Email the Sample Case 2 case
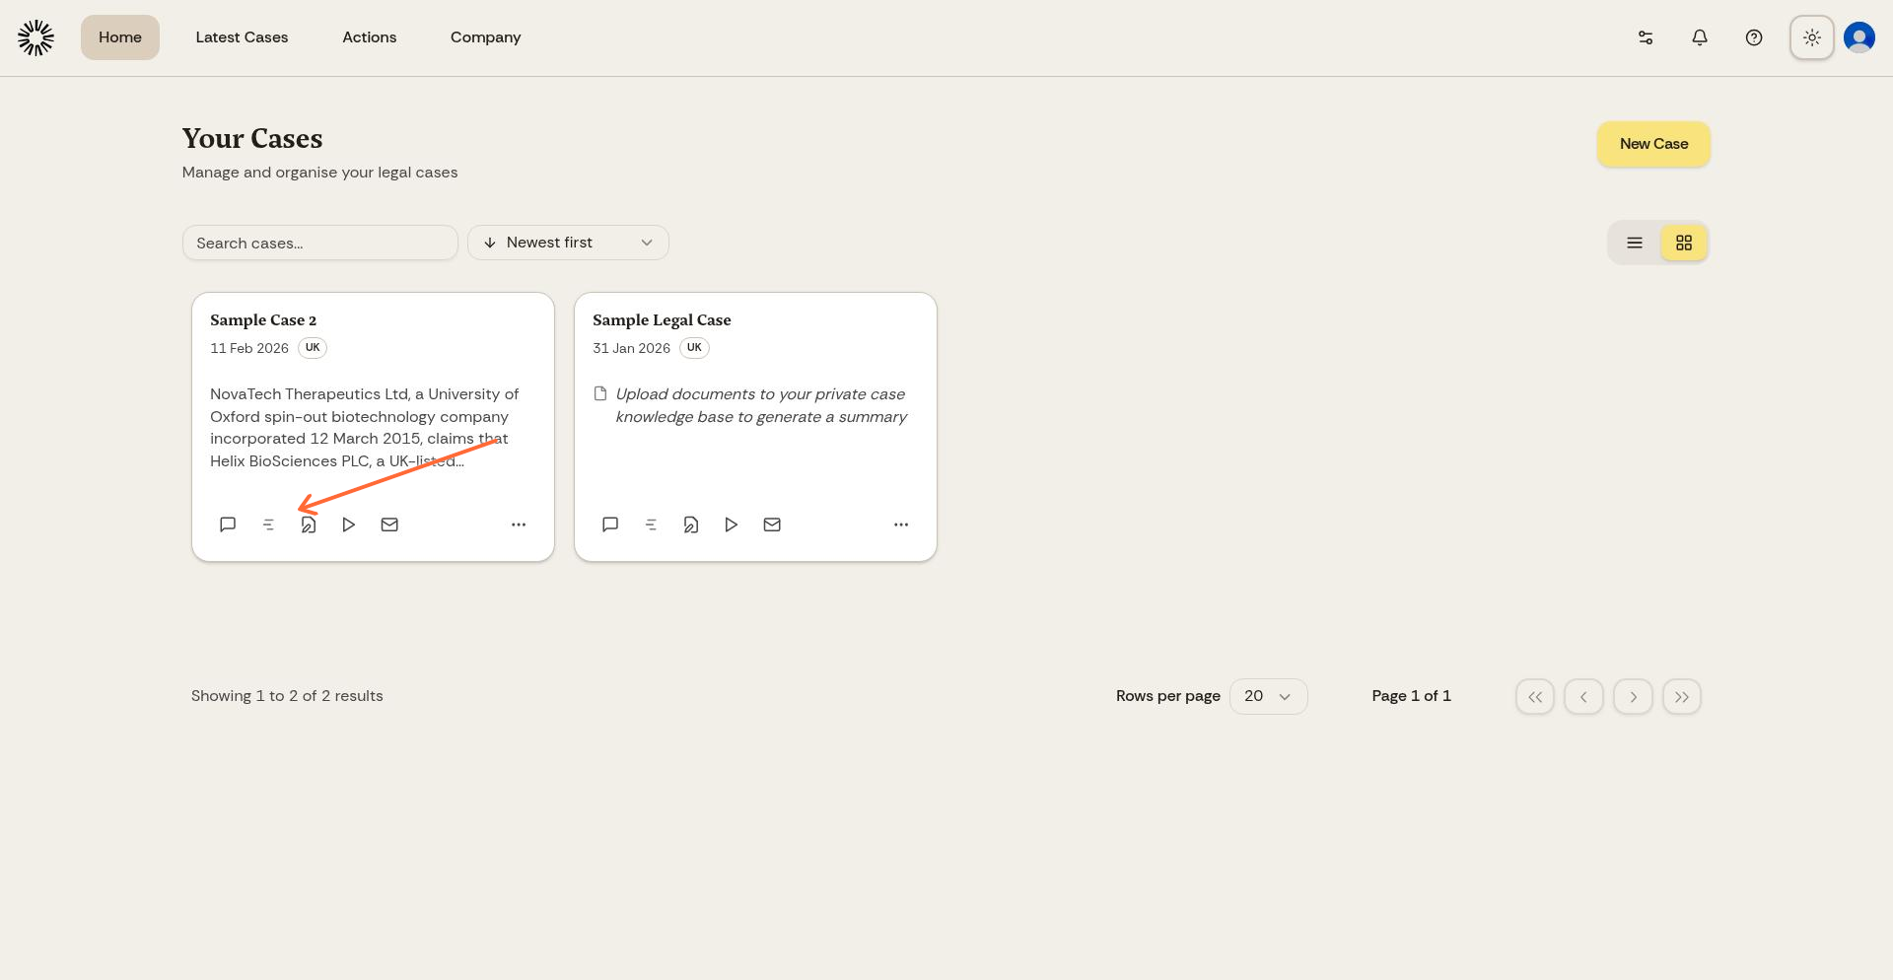Image resolution: width=1893 pixels, height=980 pixels. pos(389,525)
